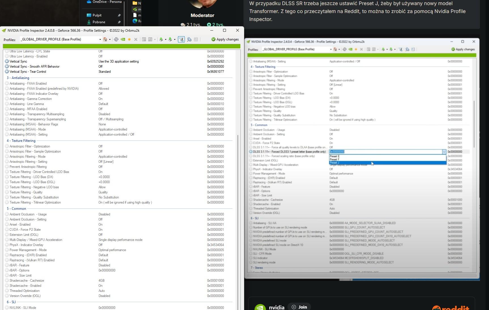
Task: Click the magnifier scan modified profiles icon
Action: click(x=189, y=39)
